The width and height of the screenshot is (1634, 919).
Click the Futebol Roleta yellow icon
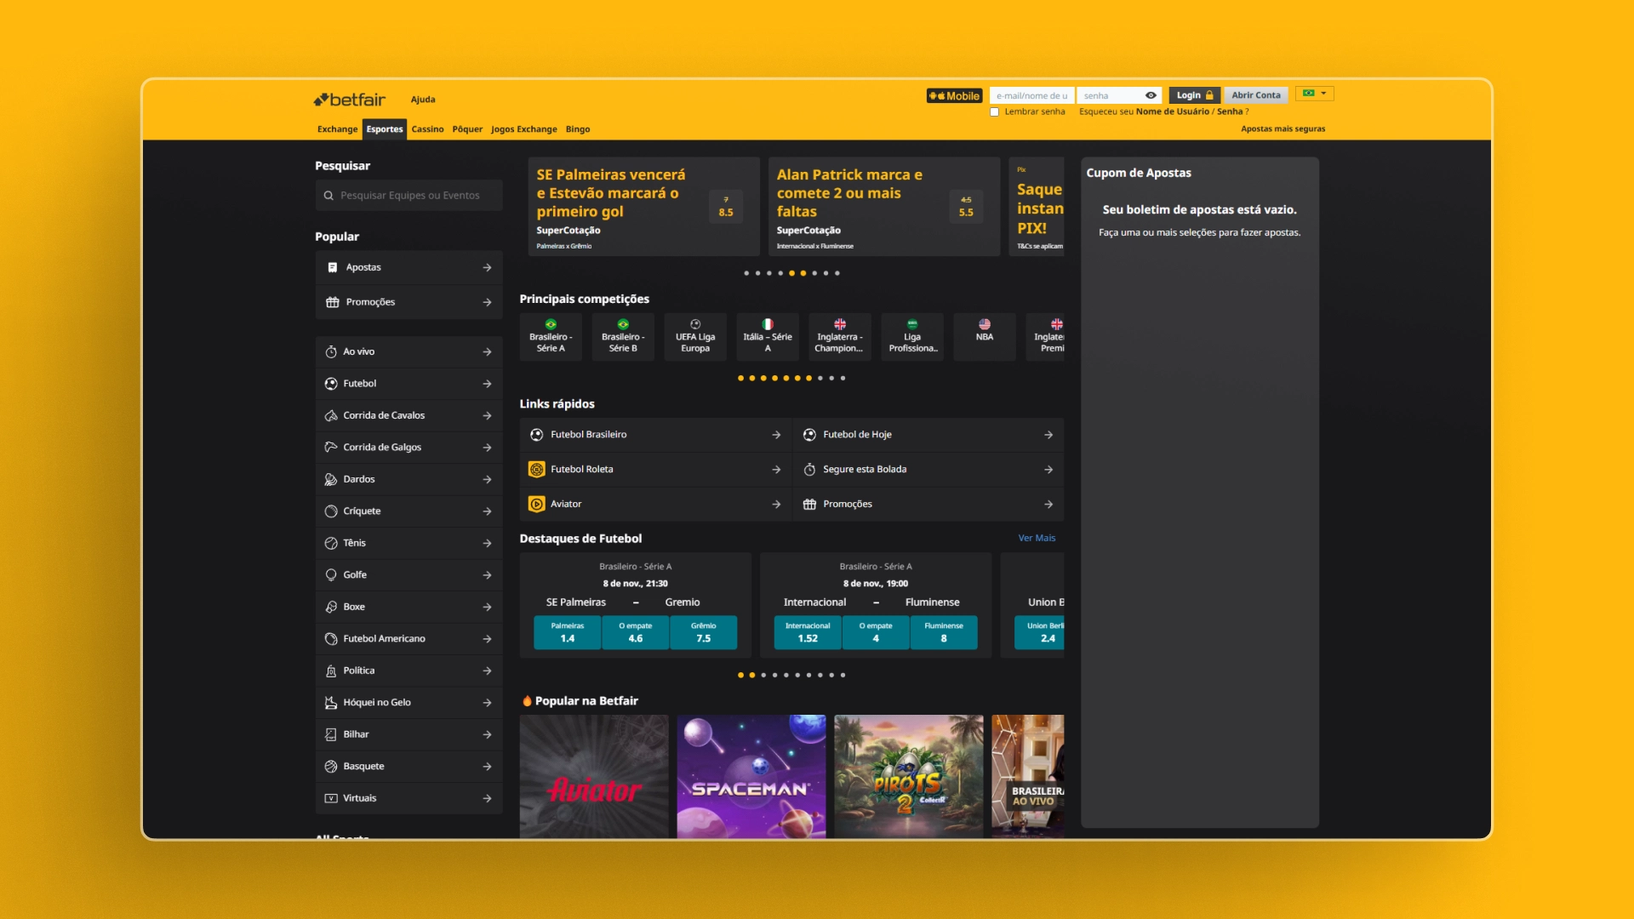pos(536,470)
